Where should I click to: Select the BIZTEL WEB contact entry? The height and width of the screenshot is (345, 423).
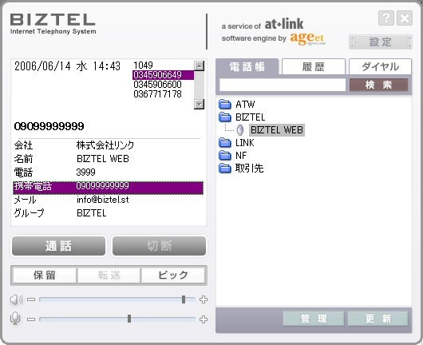(277, 130)
